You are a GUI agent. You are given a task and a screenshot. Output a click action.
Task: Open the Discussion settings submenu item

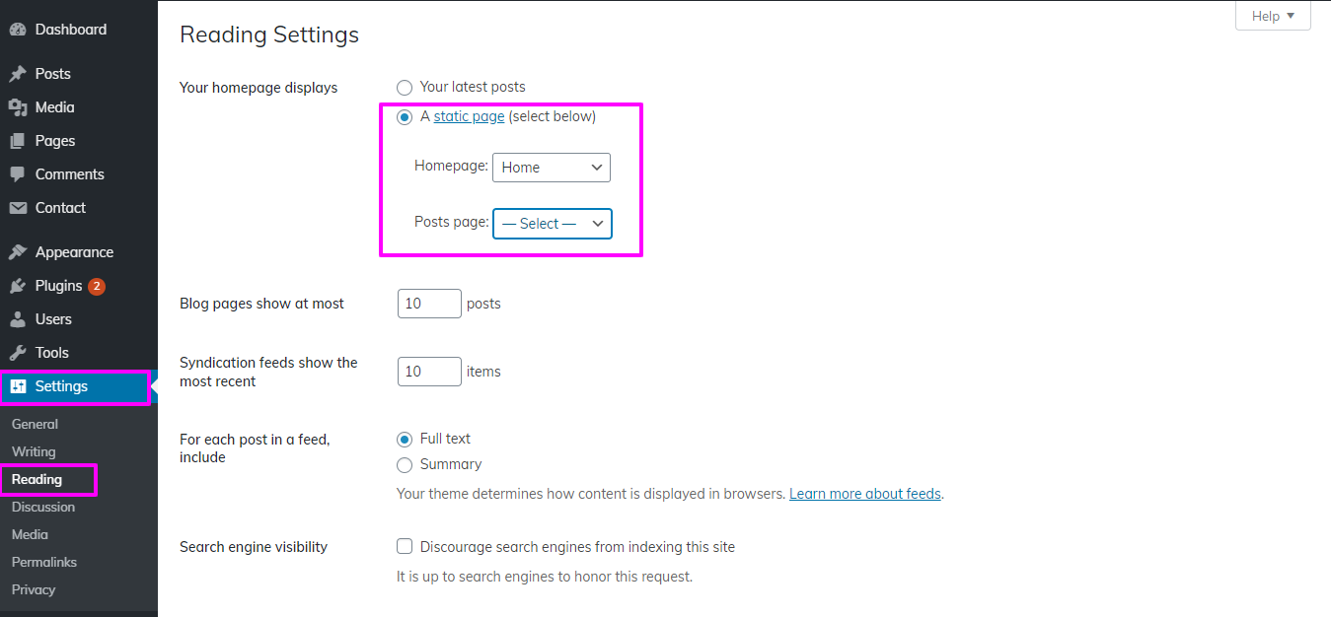[x=43, y=507]
